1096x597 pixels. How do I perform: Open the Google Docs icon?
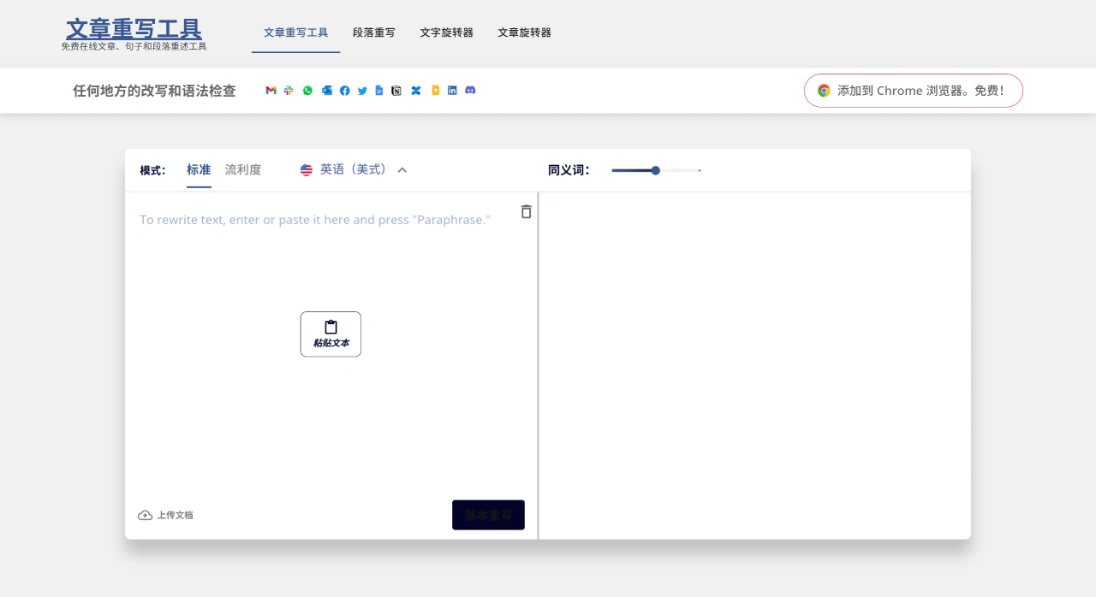(x=379, y=90)
